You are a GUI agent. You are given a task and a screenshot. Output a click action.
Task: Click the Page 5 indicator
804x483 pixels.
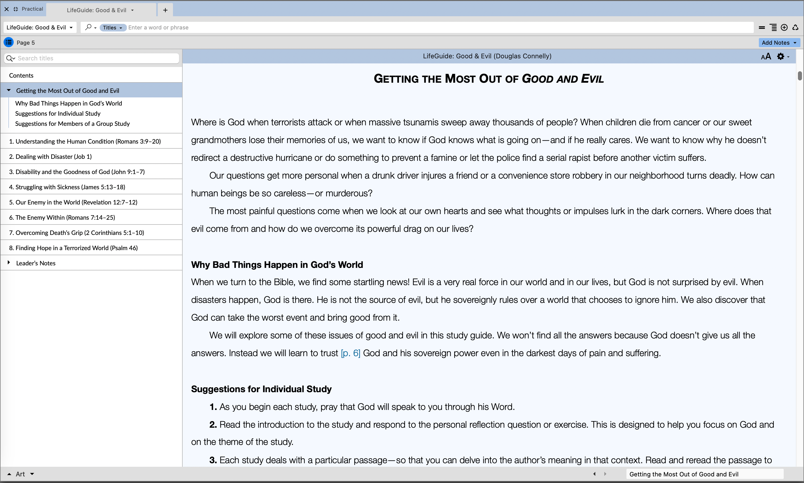click(x=26, y=43)
